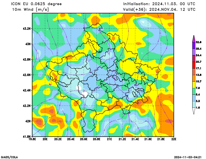Click the 21.4E longitude axis label
Viewport: 206px width, 159px height.
coord(135,139)
